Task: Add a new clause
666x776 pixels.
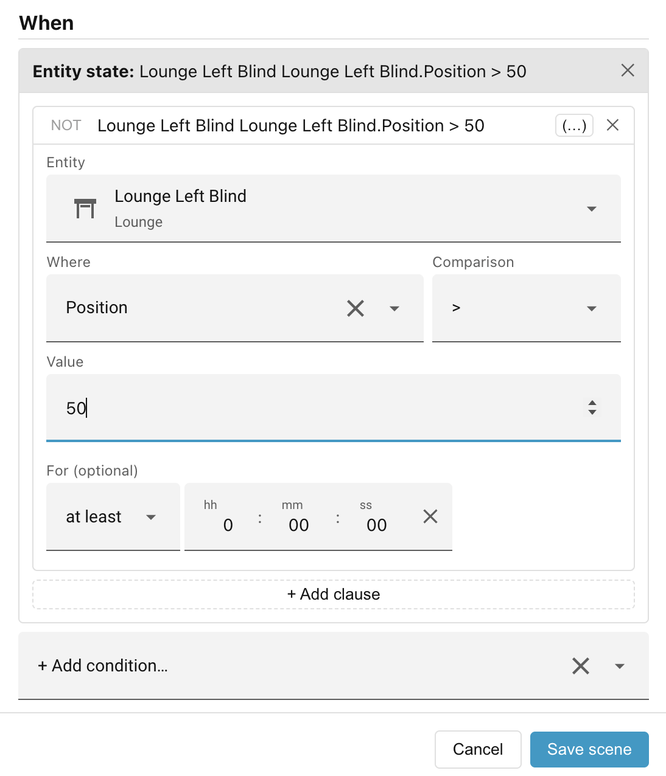Action: click(x=334, y=594)
